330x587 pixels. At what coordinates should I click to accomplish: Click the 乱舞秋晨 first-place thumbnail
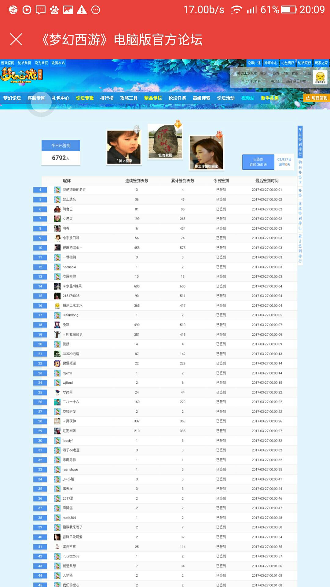pyautogui.click(x=165, y=141)
